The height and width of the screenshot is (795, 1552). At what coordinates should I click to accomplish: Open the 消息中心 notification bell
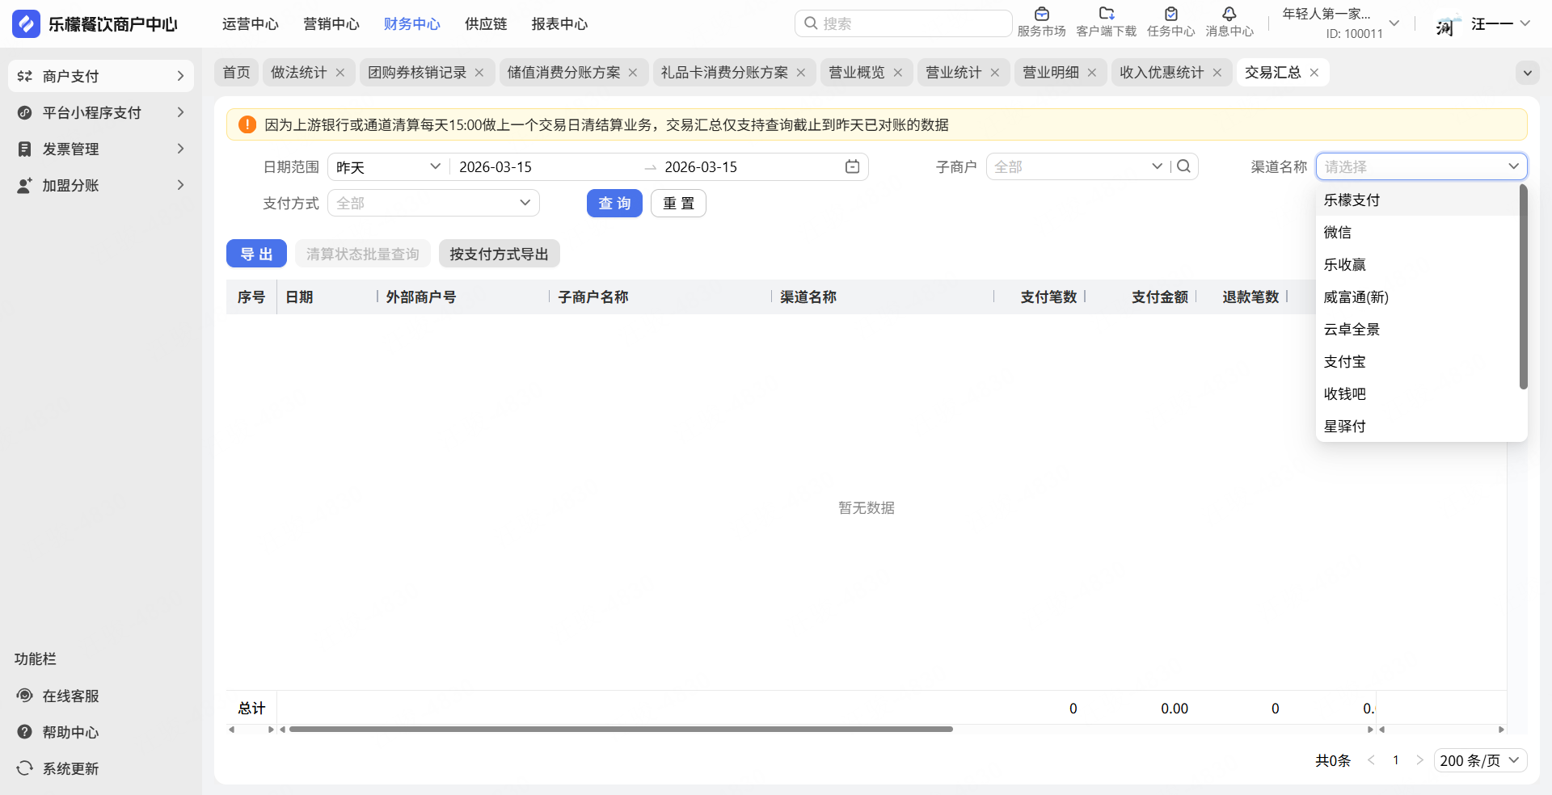(1229, 15)
